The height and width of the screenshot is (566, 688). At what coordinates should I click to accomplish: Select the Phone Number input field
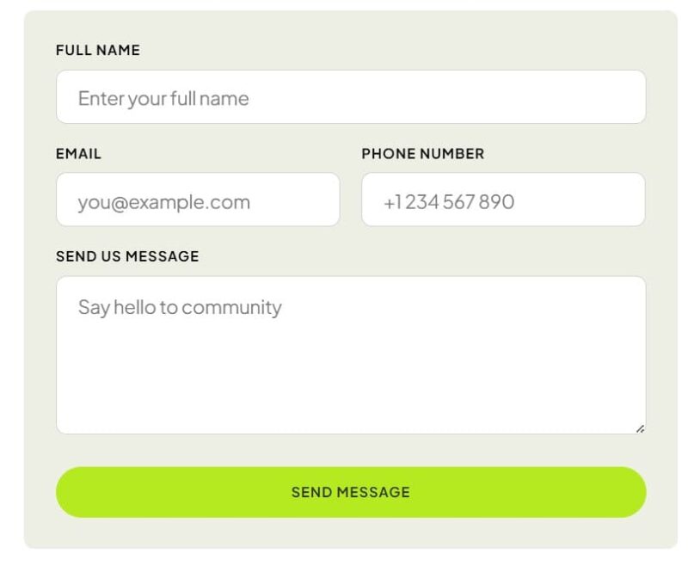(x=503, y=200)
